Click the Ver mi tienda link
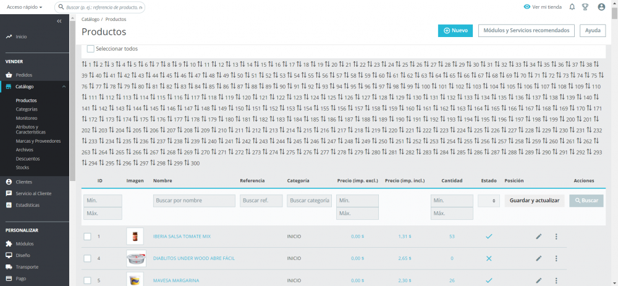Viewport: 618px width, 286px height. click(x=547, y=7)
